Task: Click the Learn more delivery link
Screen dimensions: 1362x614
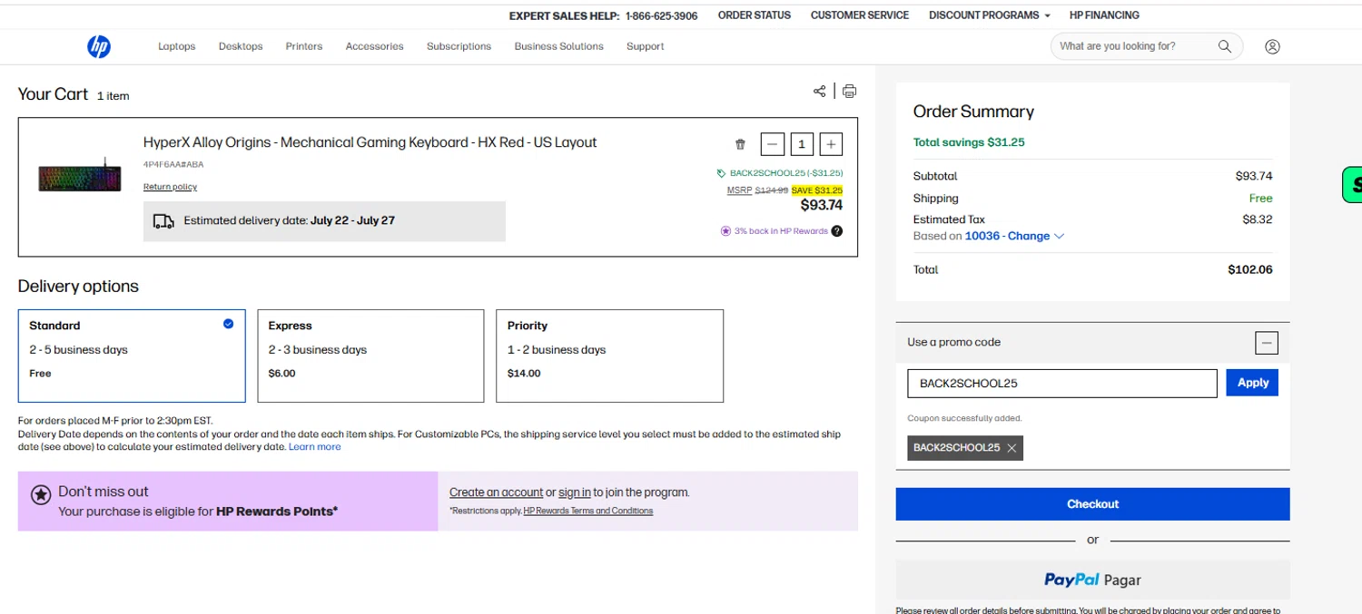Action: [x=314, y=447]
